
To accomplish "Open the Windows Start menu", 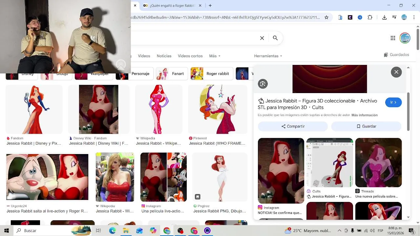I will [6, 230].
